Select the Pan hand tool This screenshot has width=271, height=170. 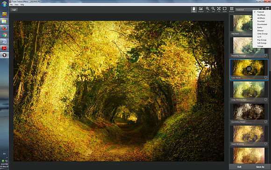[194, 9]
